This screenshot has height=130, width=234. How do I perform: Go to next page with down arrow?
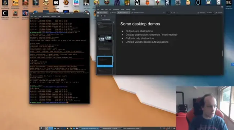click(x=177, y=13)
